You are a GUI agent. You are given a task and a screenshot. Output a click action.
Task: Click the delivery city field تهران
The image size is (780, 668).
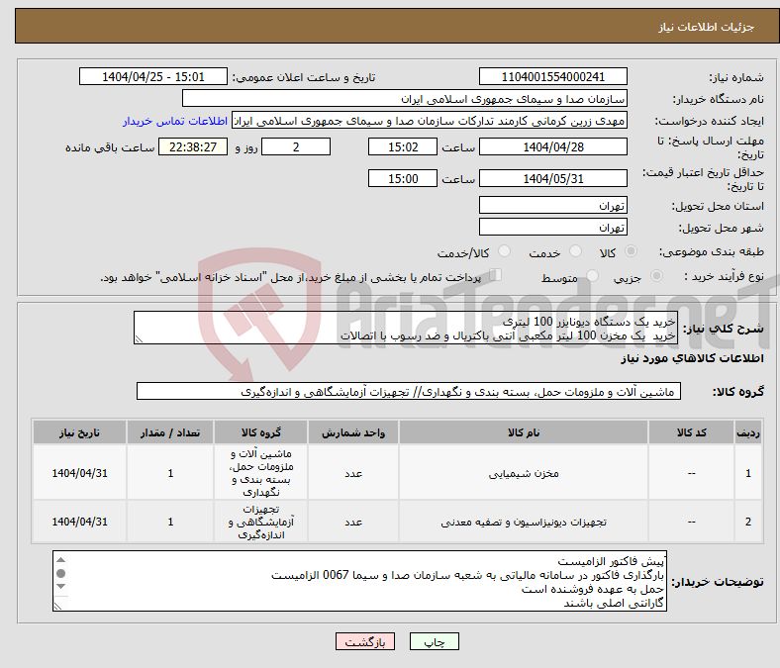pos(552,227)
